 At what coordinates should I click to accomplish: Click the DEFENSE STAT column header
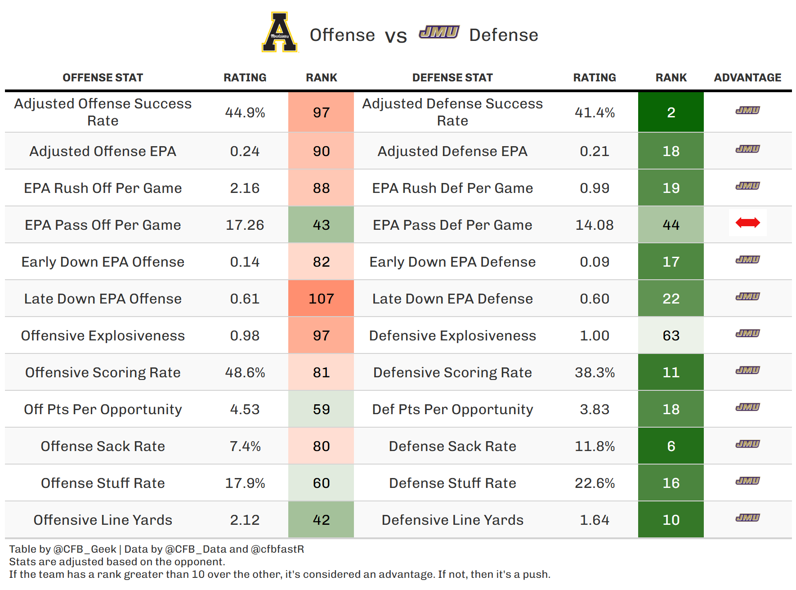452,78
